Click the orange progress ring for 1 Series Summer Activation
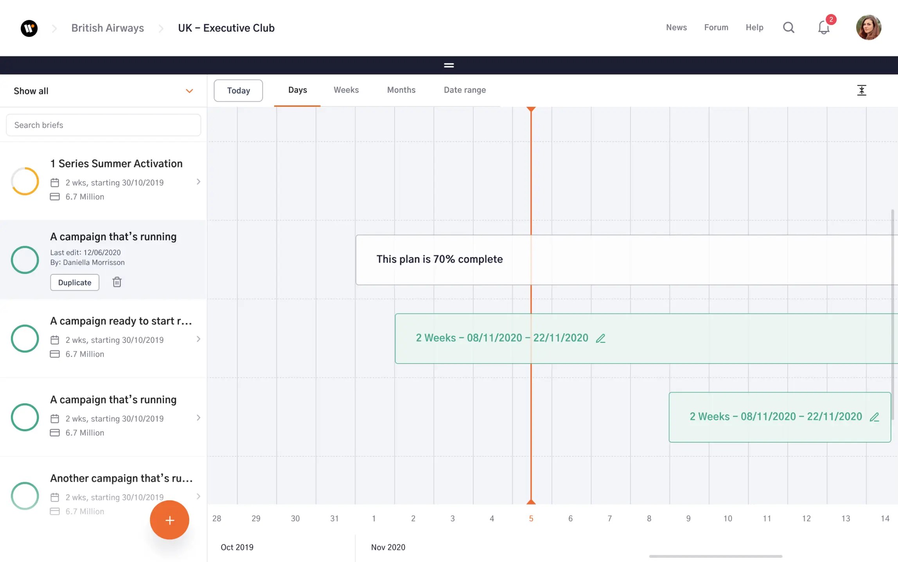Viewport: 898px width, 562px height. click(x=25, y=181)
